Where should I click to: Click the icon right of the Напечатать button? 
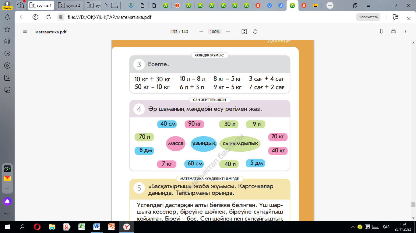point(396,17)
